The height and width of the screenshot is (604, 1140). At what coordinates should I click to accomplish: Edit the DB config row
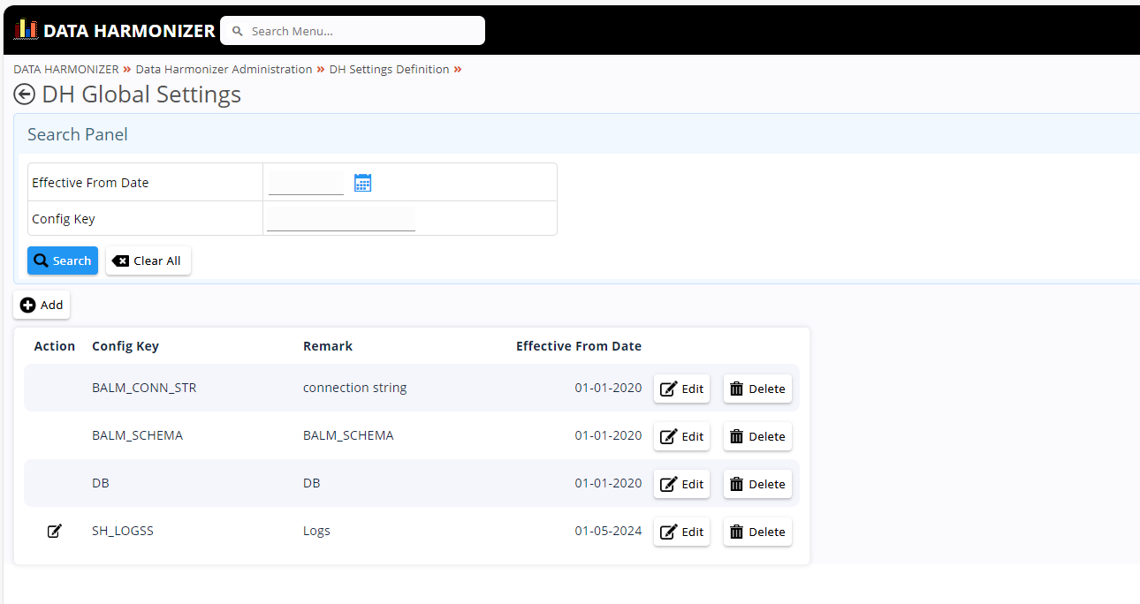pyautogui.click(x=681, y=484)
